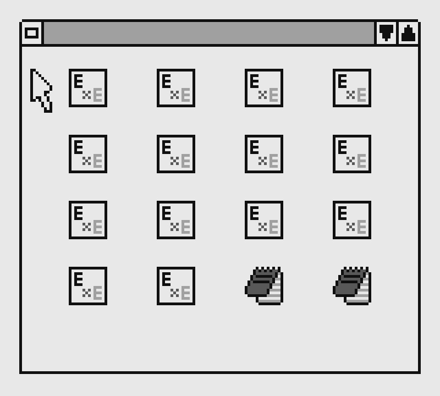Image resolution: width=440 pixels, height=396 pixels.
Task: Open the window control menu box
Action: (x=32, y=33)
